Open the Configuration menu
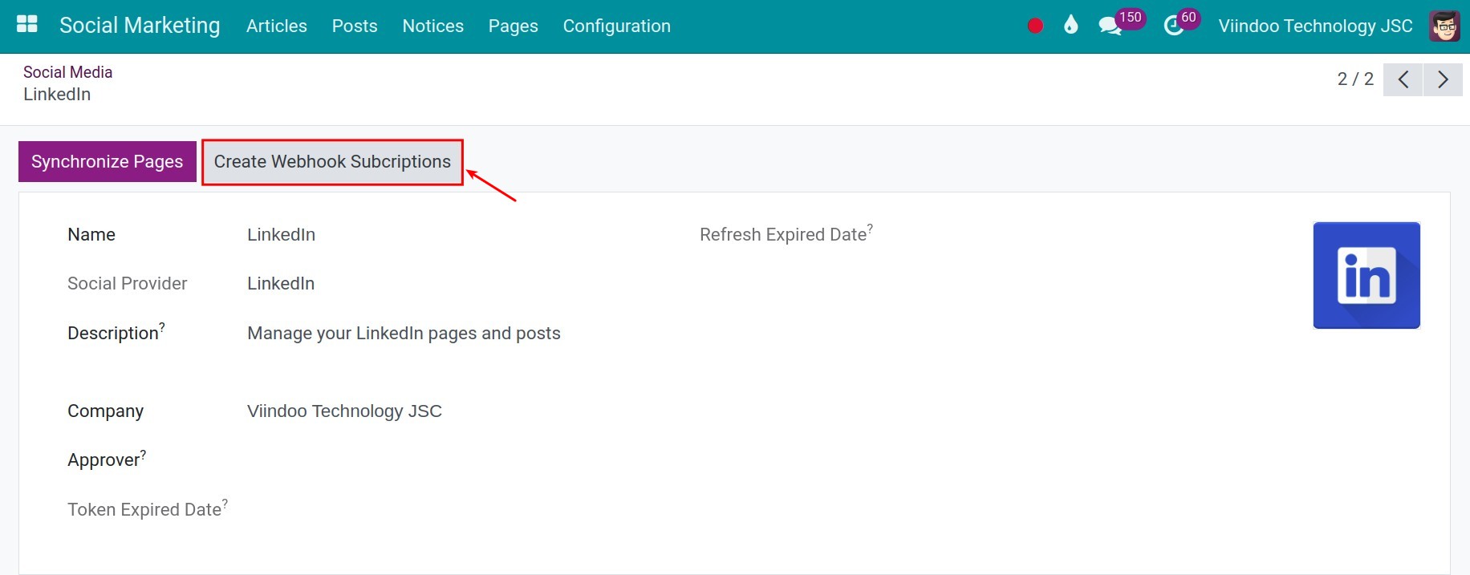Image resolution: width=1470 pixels, height=575 pixels. pos(616,26)
